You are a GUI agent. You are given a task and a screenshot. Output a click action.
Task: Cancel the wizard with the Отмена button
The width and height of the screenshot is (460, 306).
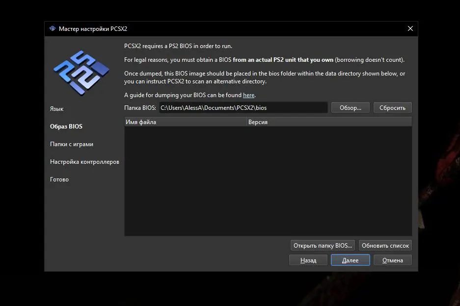pyautogui.click(x=392, y=260)
